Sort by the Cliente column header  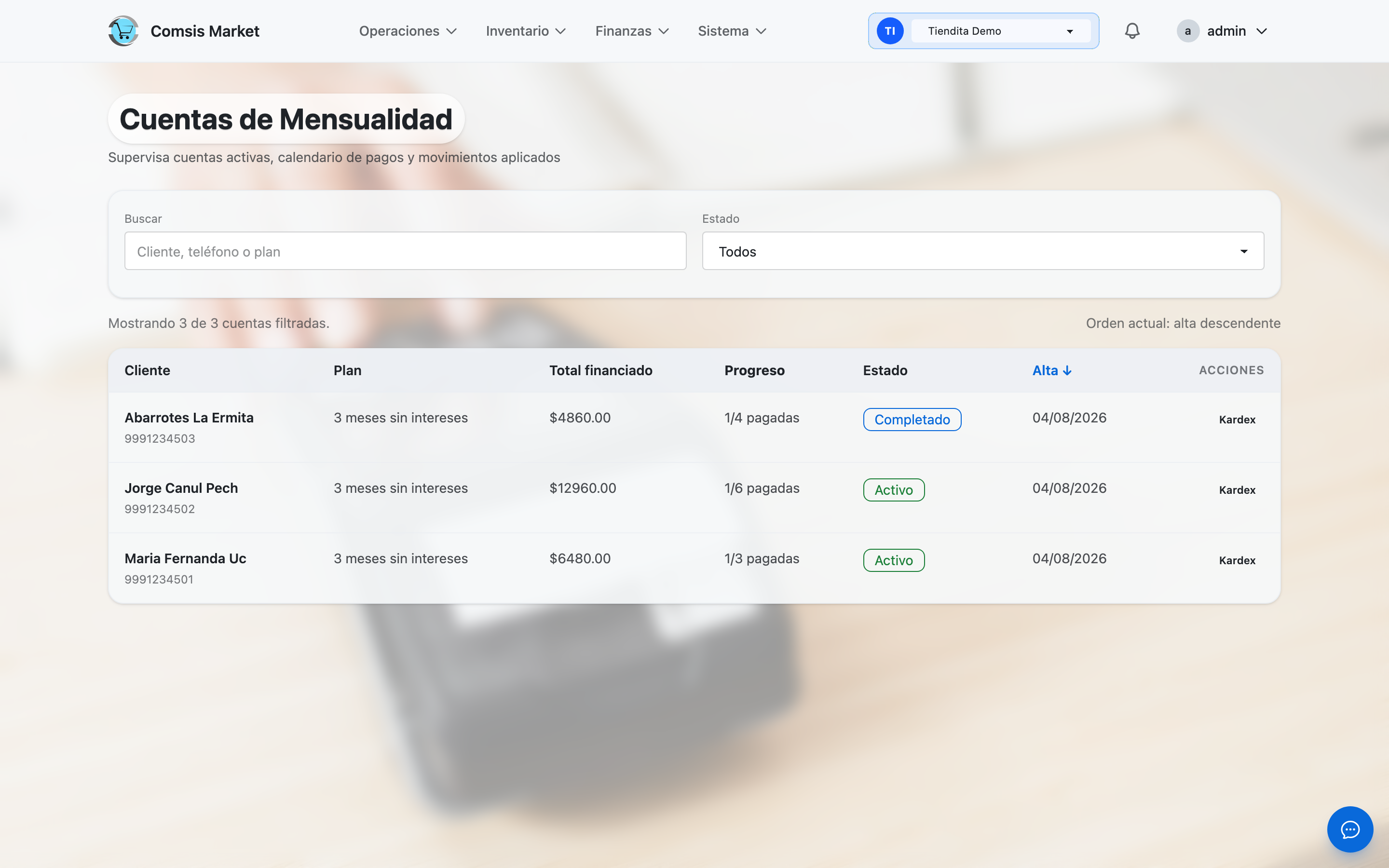pos(148,371)
